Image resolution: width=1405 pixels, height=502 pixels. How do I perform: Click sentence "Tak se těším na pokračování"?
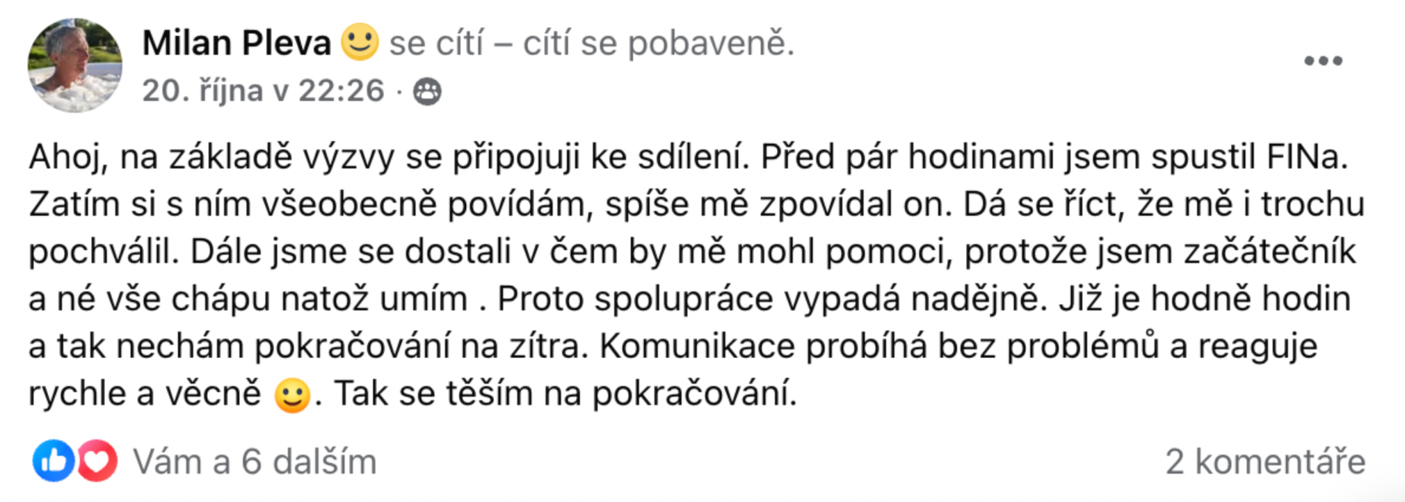point(563,394)
